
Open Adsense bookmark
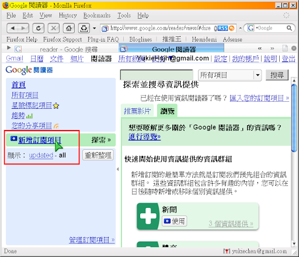coord(232,39)
